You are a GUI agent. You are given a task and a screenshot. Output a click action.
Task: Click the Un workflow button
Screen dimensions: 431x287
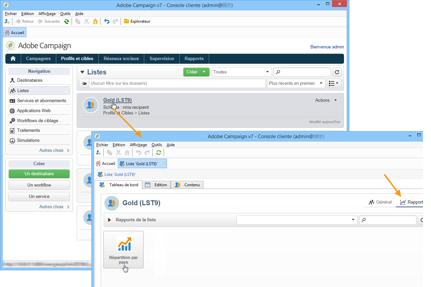39,185
